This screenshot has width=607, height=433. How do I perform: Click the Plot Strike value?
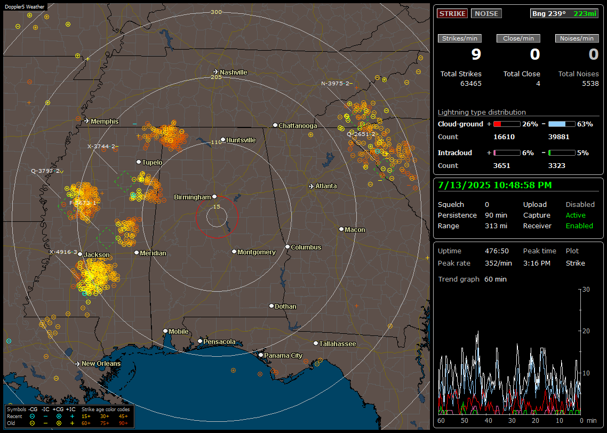point(575,263)
